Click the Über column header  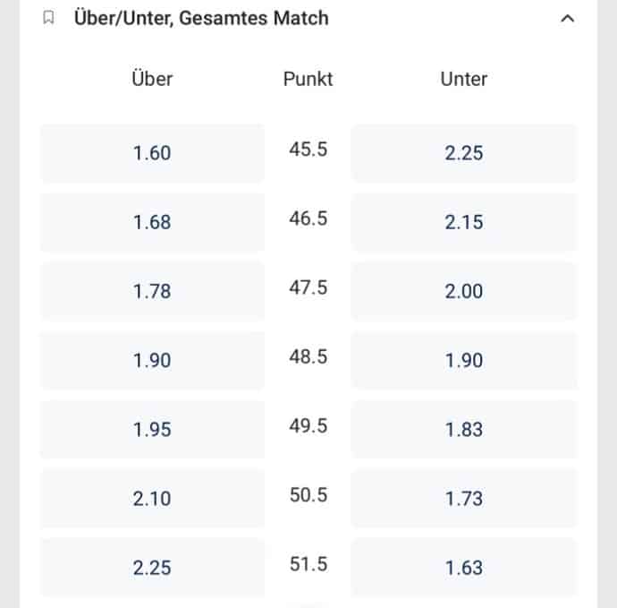coord(152,79)
